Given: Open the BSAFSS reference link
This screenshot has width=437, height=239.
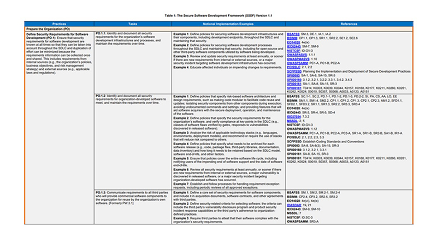Looking at the screenshot, I should pos(293,34).
